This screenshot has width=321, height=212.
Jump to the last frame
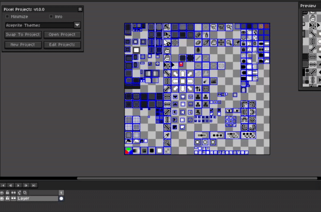pyautogui.click(x=34, y=186)
